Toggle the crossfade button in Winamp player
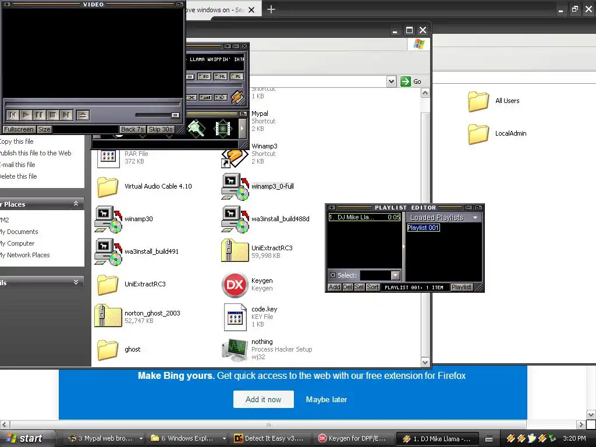 pos(191,98)
